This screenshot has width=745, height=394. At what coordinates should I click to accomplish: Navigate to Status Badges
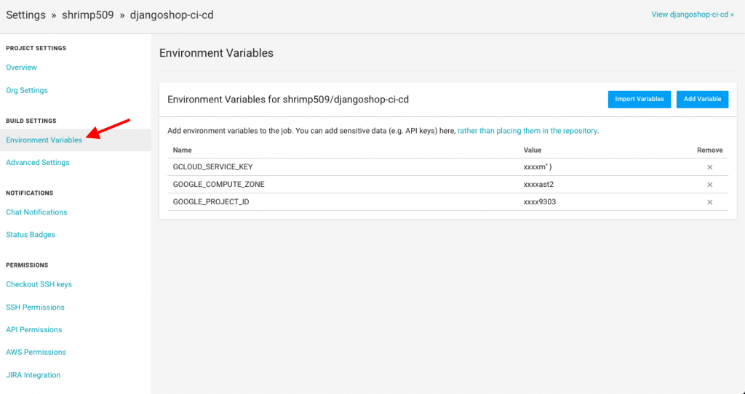pyautogui.click(x=31, y=235)
